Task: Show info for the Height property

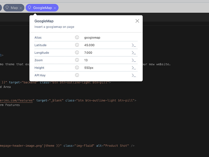Action: (77, 68)
